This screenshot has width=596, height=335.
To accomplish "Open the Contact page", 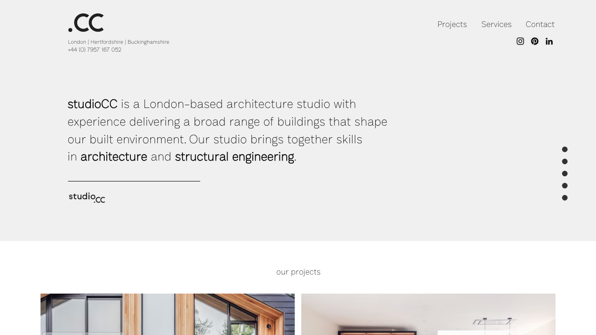I will (x=540, y=24).
